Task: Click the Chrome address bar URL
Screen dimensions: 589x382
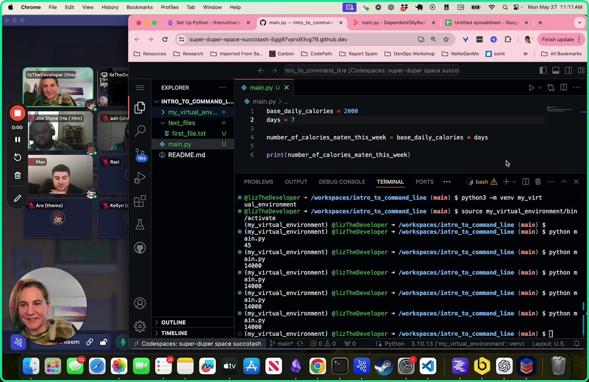Action: click(268, 40)
